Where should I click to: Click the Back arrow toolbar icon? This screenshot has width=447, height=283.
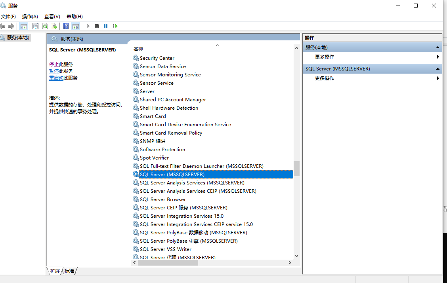(x=2, y=26)
